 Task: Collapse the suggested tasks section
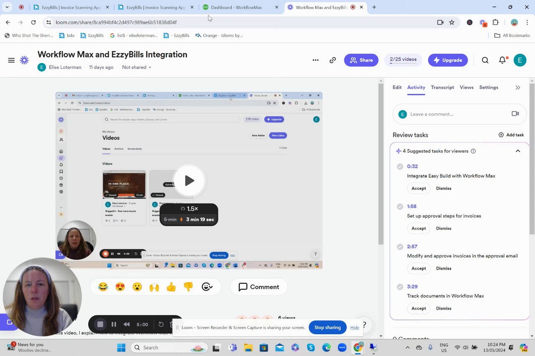[x=518, y=151]
